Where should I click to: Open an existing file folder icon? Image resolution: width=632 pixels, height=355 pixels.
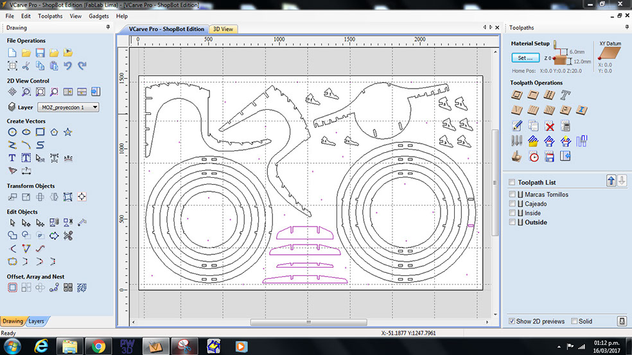(x=26, y=53)
